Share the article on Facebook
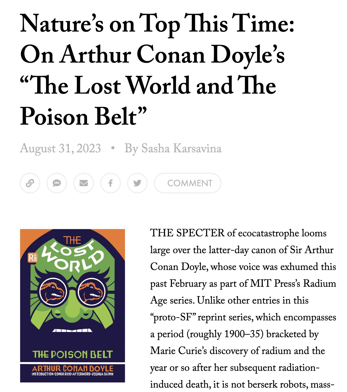The image size is (347, 392). 111,183
